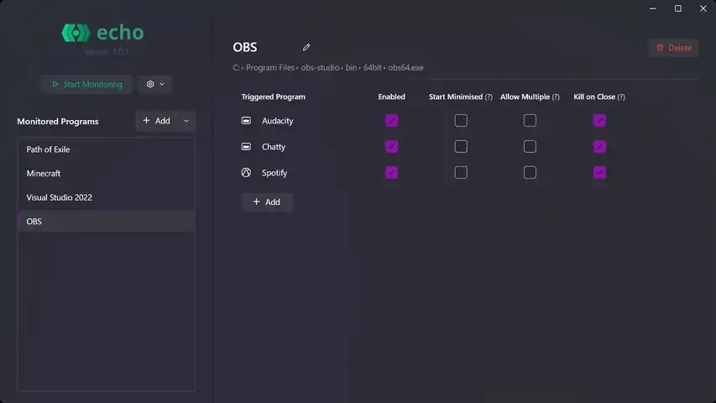Select the OBS entry in the list
Viewport: 716px width, 403px height.
(x=107, y=222)
